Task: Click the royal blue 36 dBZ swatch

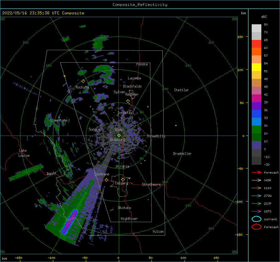Action: click(x=256, y=114)
